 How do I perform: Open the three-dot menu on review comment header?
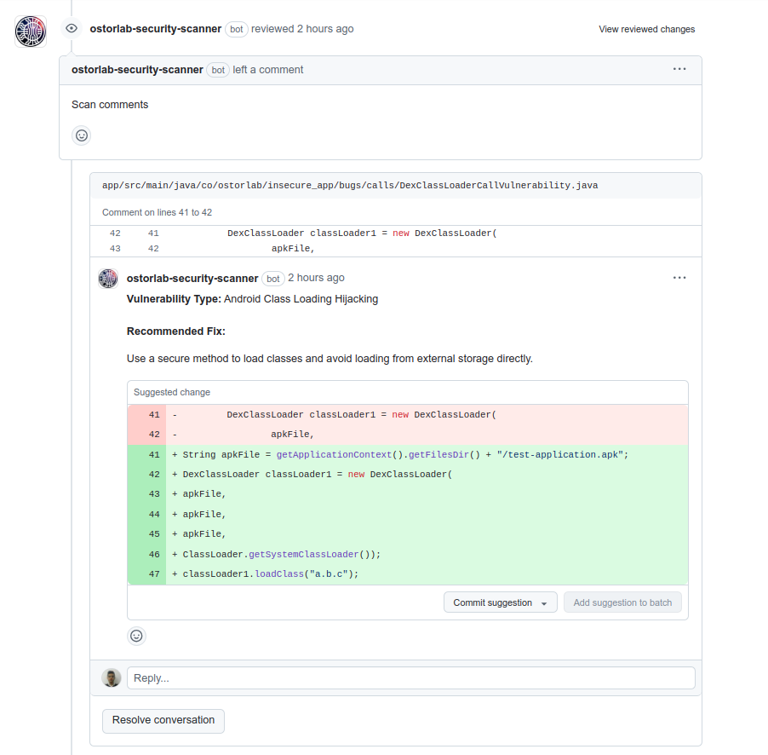tap(679, 69)
